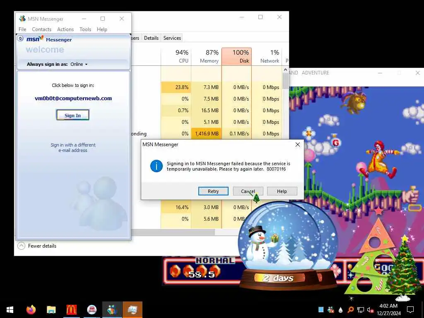Open the Online sign-in status dropdown
Image resolution: width=424 pixels, height=318 pixels.
(79, 64)
